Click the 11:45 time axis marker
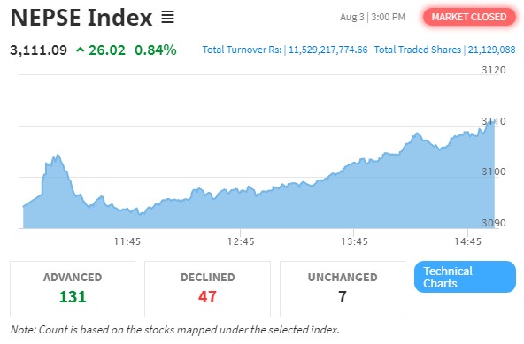The width and height of the screenshot is (524, 344). (x=127, y=241)
